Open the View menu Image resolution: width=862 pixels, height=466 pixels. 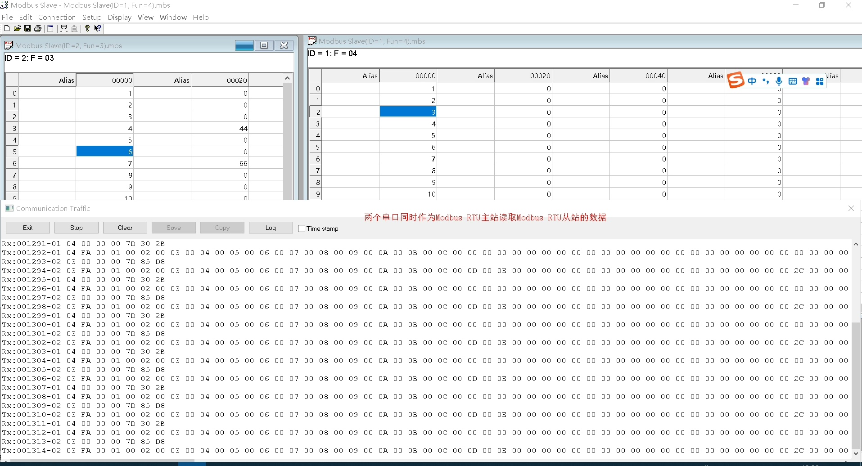coord(145,17)
